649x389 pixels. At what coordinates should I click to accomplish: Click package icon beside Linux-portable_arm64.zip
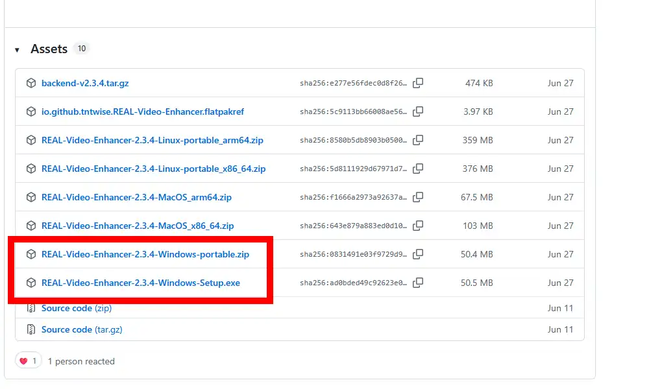[31, 140]
